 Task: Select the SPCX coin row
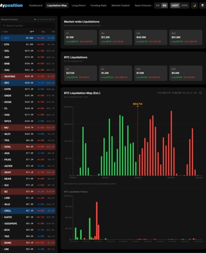point(28,121)
